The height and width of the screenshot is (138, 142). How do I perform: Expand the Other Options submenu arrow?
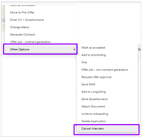click(74, 49)
